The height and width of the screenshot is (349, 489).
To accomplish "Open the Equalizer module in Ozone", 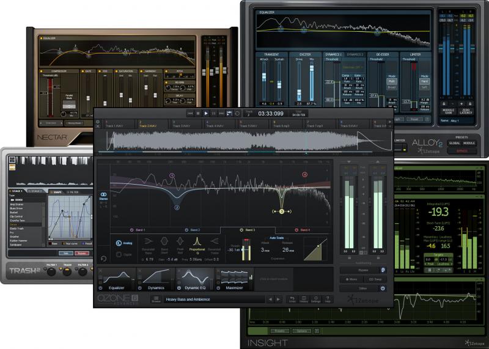I will (117, 279).
